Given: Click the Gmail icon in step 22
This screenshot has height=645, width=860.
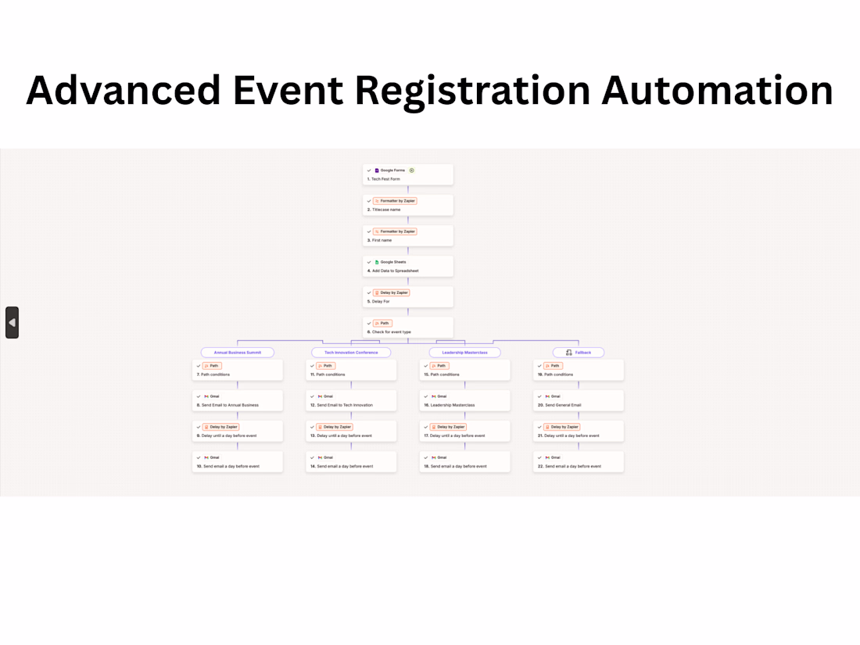Looking at the screenshot, I should pyautogui.click(x=547, y=457).
